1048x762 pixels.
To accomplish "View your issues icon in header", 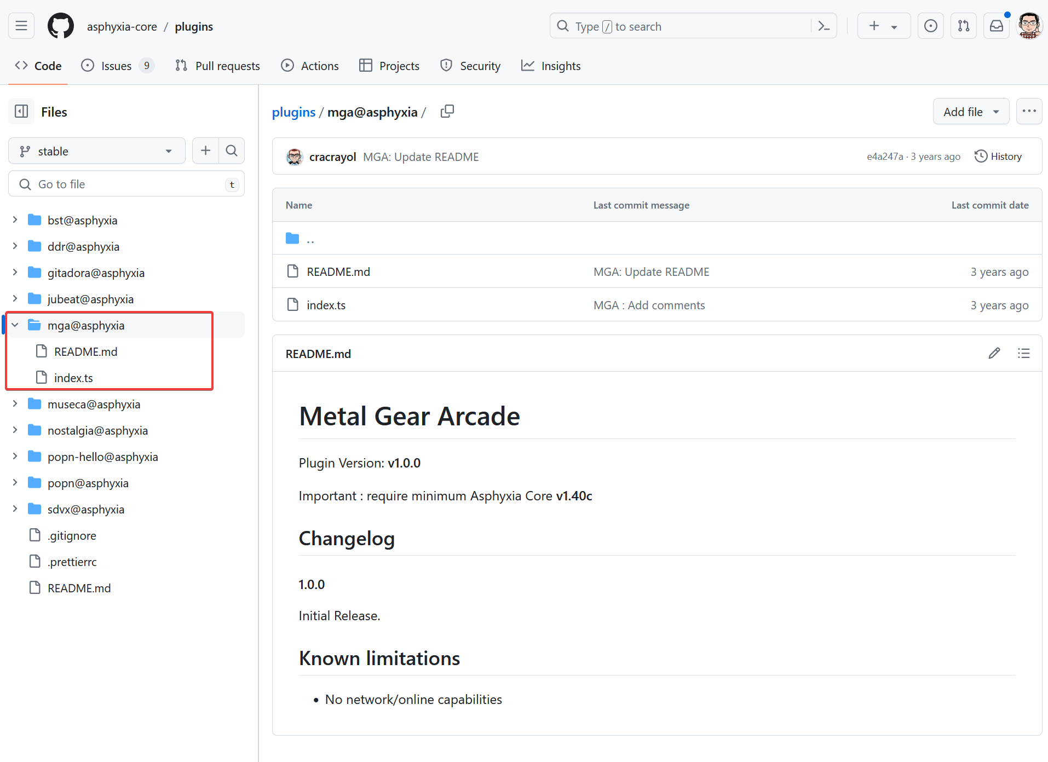I will 930,26.
